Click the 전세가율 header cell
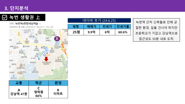This screenshot has height=104, width=185. click(x=123, y=27)
